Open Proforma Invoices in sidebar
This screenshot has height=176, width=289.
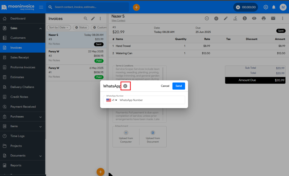tap(23, 67)
